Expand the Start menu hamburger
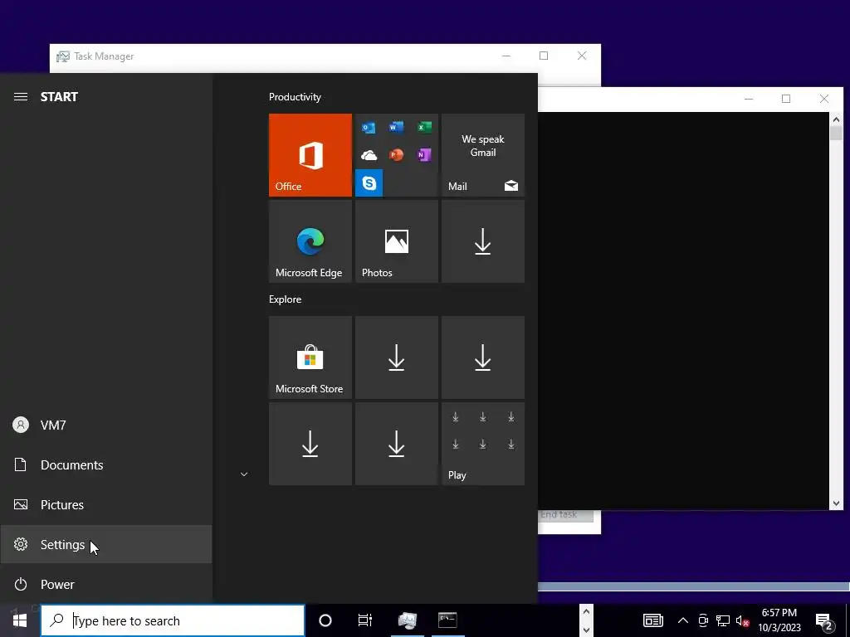 pos(21,96)
